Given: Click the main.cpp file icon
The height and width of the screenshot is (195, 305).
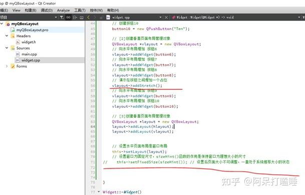Looking at the screenshot, I should [18, 54].
